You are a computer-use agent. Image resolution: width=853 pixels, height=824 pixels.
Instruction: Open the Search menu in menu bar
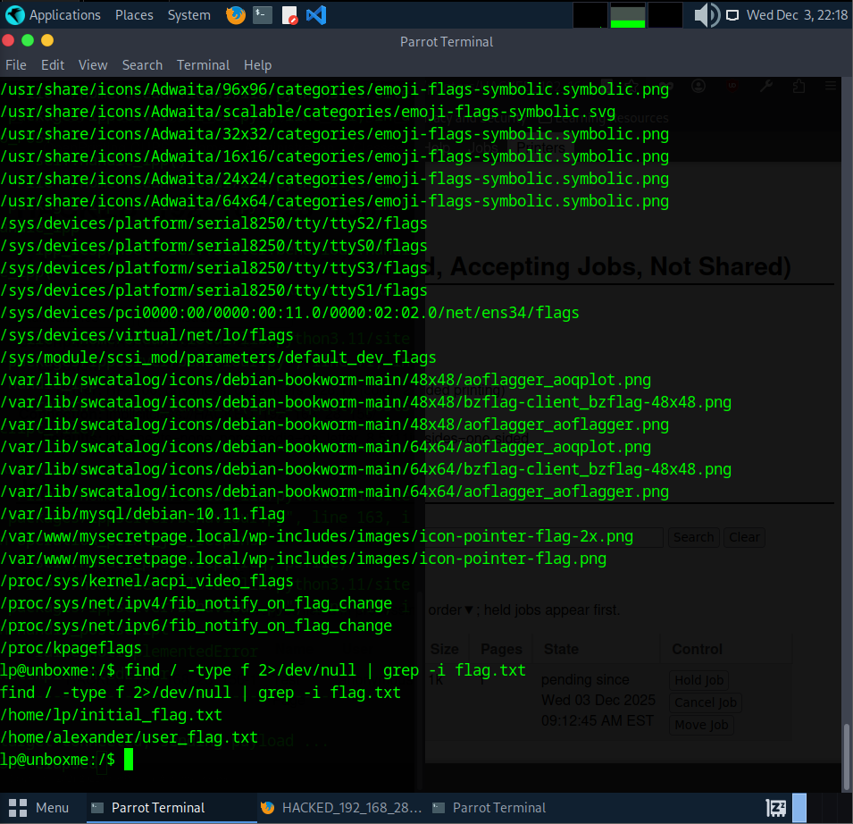(x=142, y=65)
